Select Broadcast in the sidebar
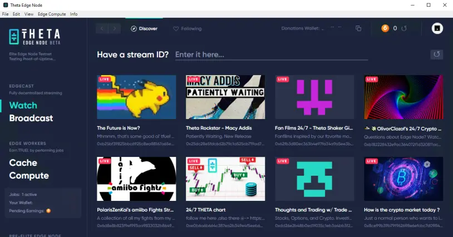Screen dimensions: 453x237 (x=31, y=118)
